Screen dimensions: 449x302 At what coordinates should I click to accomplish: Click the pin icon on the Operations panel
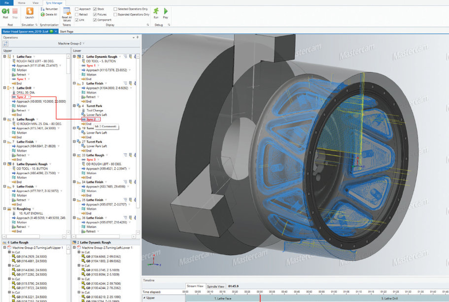point(138,38)
